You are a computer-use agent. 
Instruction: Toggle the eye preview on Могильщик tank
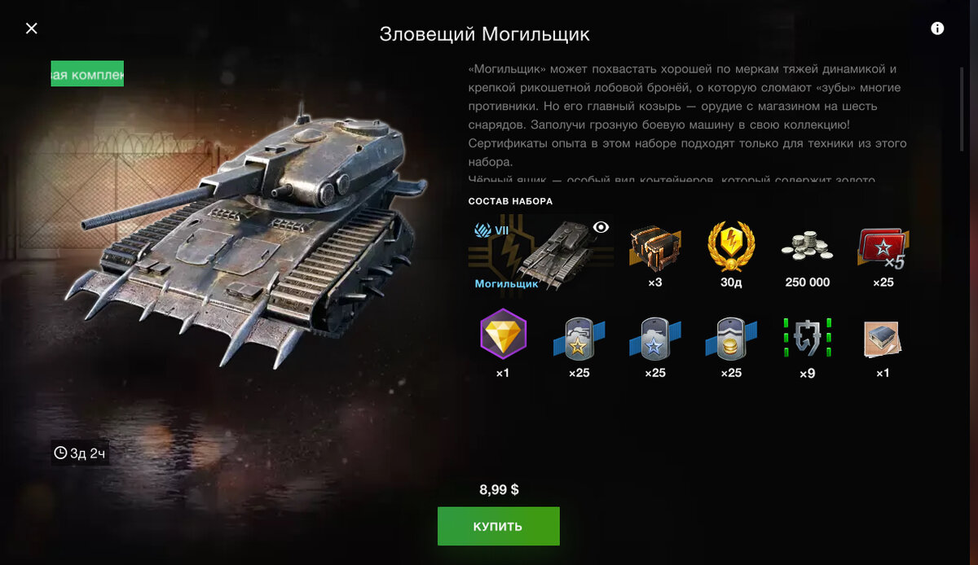coord(601,227)
